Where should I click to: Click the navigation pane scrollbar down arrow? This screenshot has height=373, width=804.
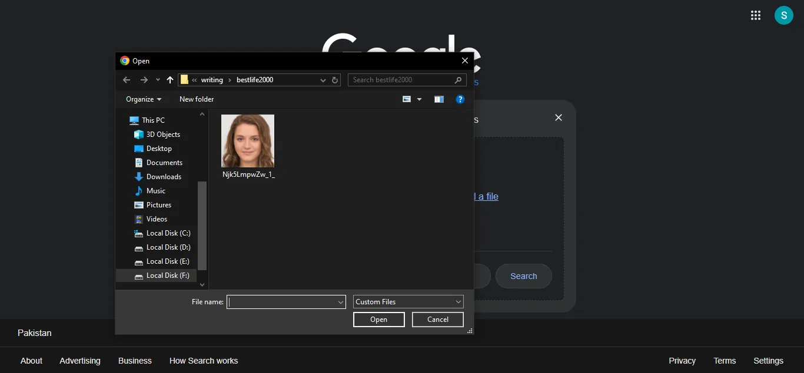202,285
